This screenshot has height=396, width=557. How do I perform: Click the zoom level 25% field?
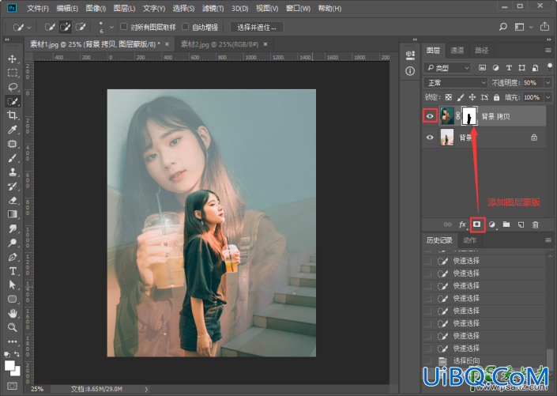[x=37, y=389]
